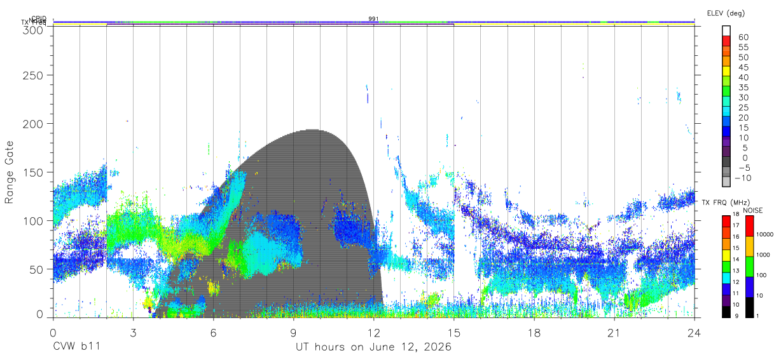
Task: Click the '18' tick on the UT hours axis
Action: pos(534,332)
